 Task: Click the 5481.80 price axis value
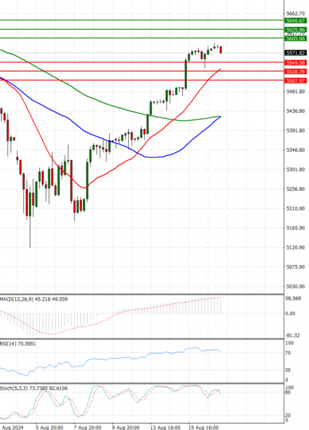pos(295,91)
